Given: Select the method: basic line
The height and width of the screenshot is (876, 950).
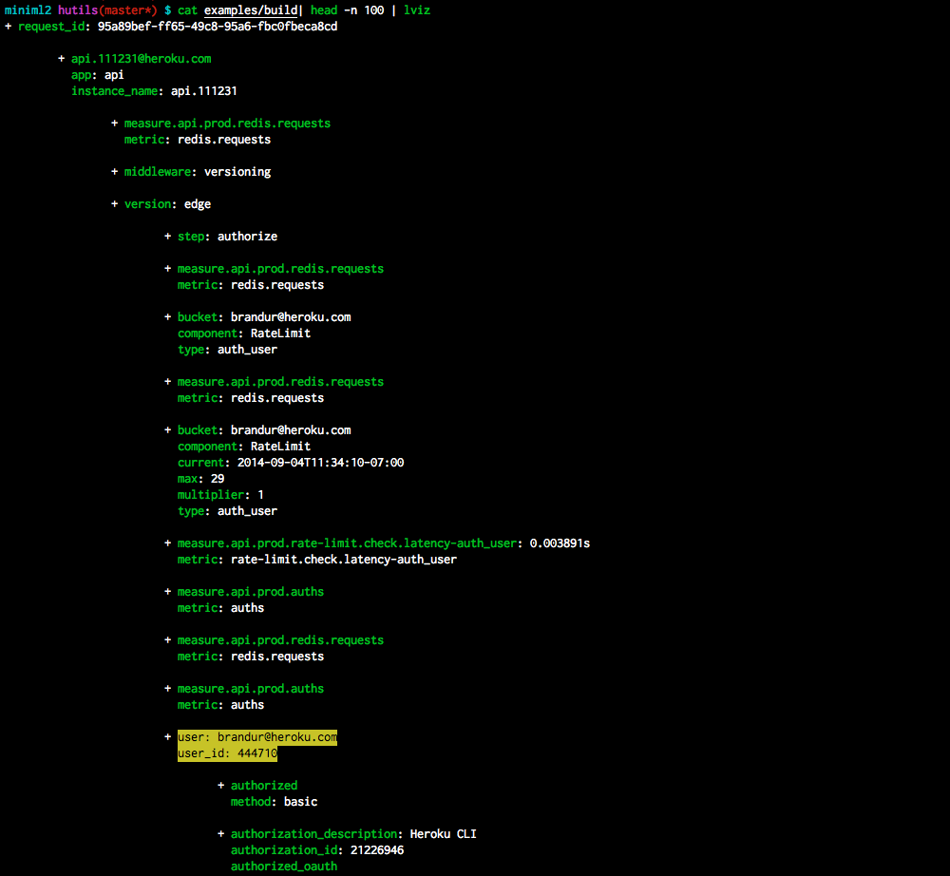Looking at the screenshot, I should (274, 802).
